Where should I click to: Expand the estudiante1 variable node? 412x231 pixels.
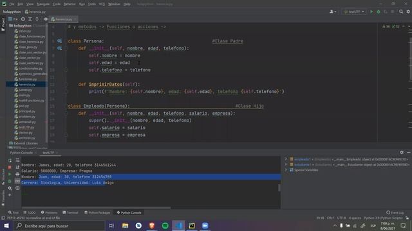click(x=286, y=165)
